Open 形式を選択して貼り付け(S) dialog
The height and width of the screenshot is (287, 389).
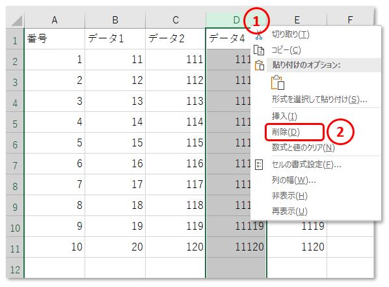coord(319,100)
